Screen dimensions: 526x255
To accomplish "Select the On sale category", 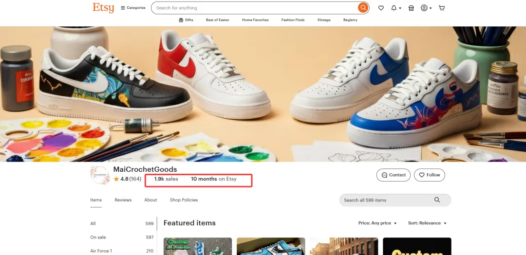I will tap(122, 237).
